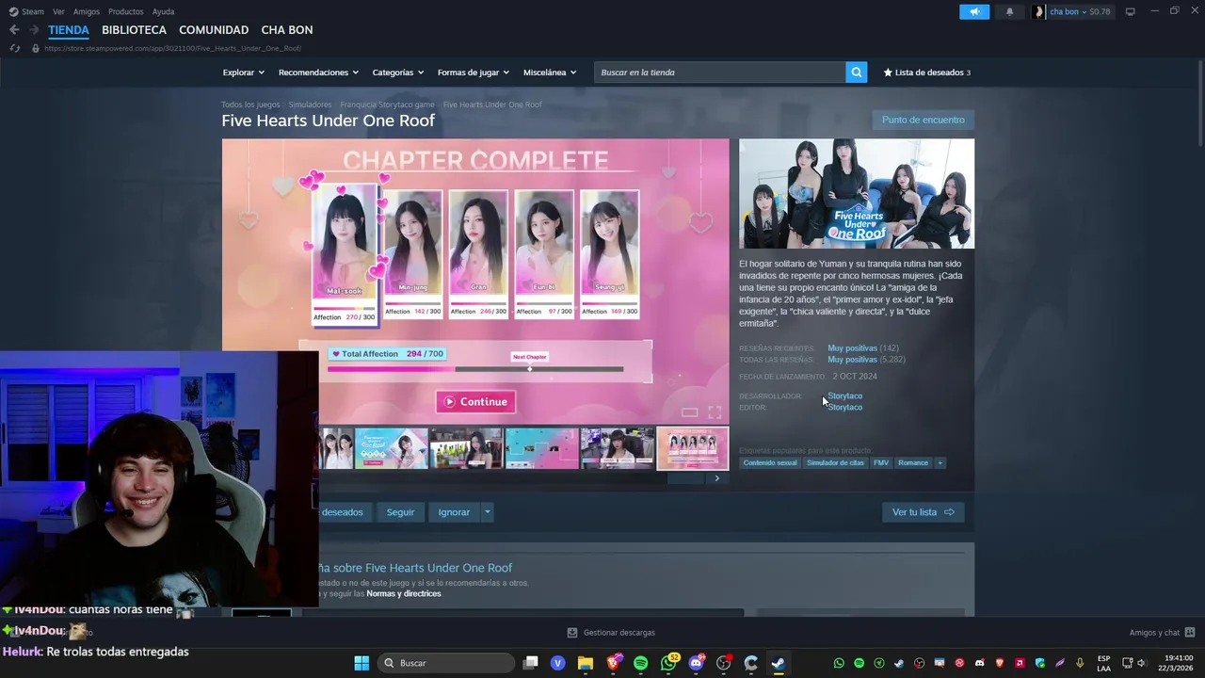1205x678 pixels.
Task: Open the Productos menu
Action: pos(126,11)
